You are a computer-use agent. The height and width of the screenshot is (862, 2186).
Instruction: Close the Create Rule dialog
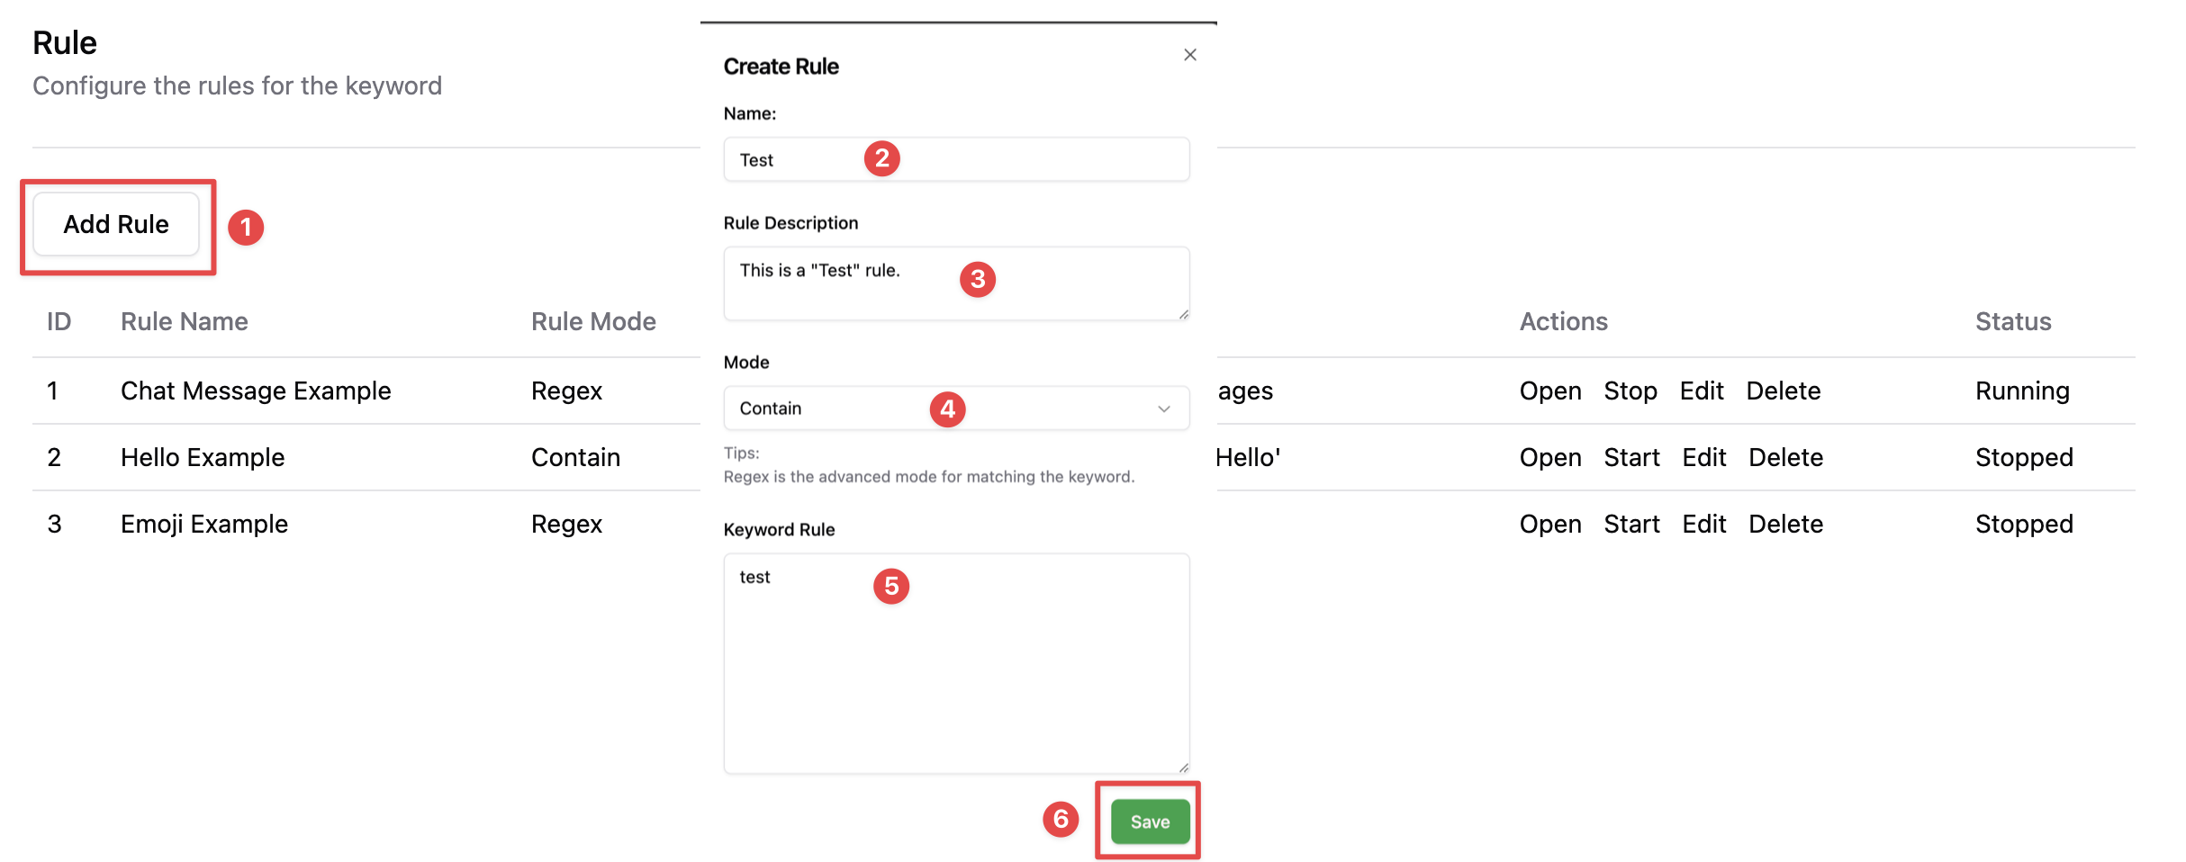point(1189,55)
